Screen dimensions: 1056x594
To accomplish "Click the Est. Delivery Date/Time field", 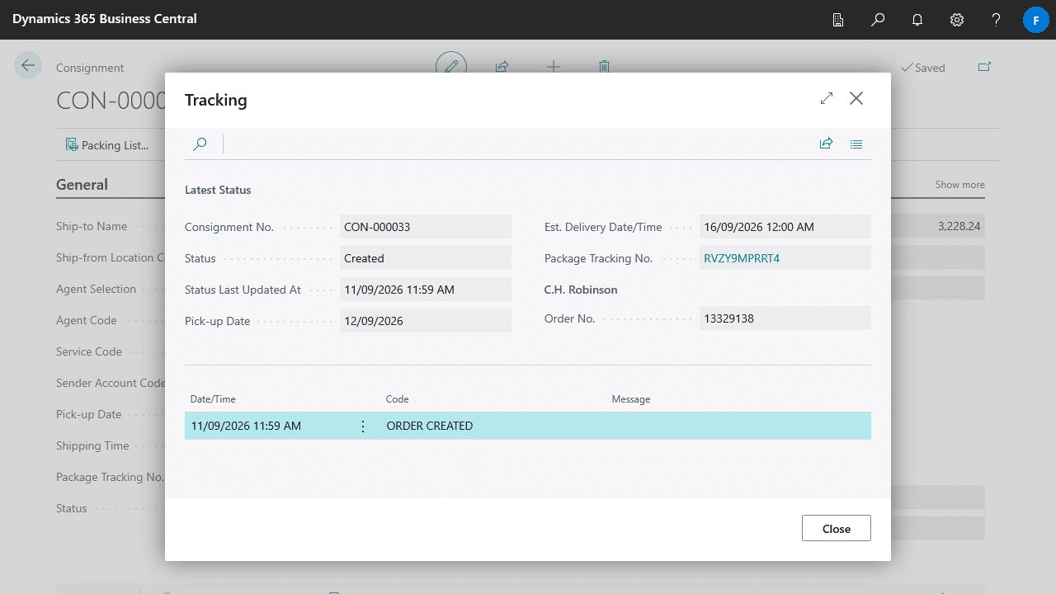I will tap(785, 227).
